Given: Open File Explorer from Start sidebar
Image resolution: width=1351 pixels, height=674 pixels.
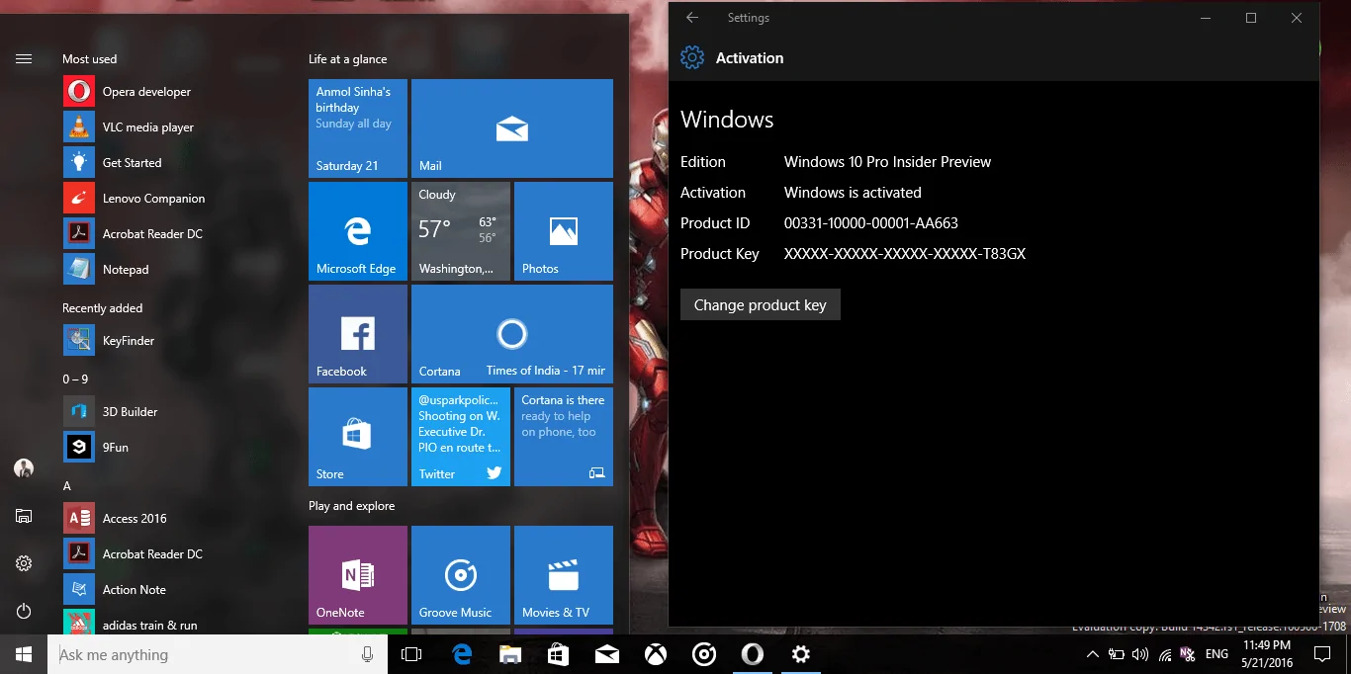Looking at the screenshot, I should [24, 516].
